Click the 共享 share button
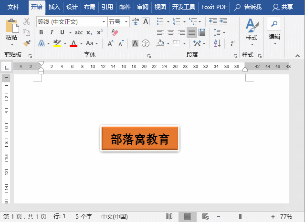The image size is (305, 222). [x=283, y=7]
